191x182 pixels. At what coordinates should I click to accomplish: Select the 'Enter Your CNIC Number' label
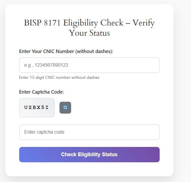coord(66,51)
